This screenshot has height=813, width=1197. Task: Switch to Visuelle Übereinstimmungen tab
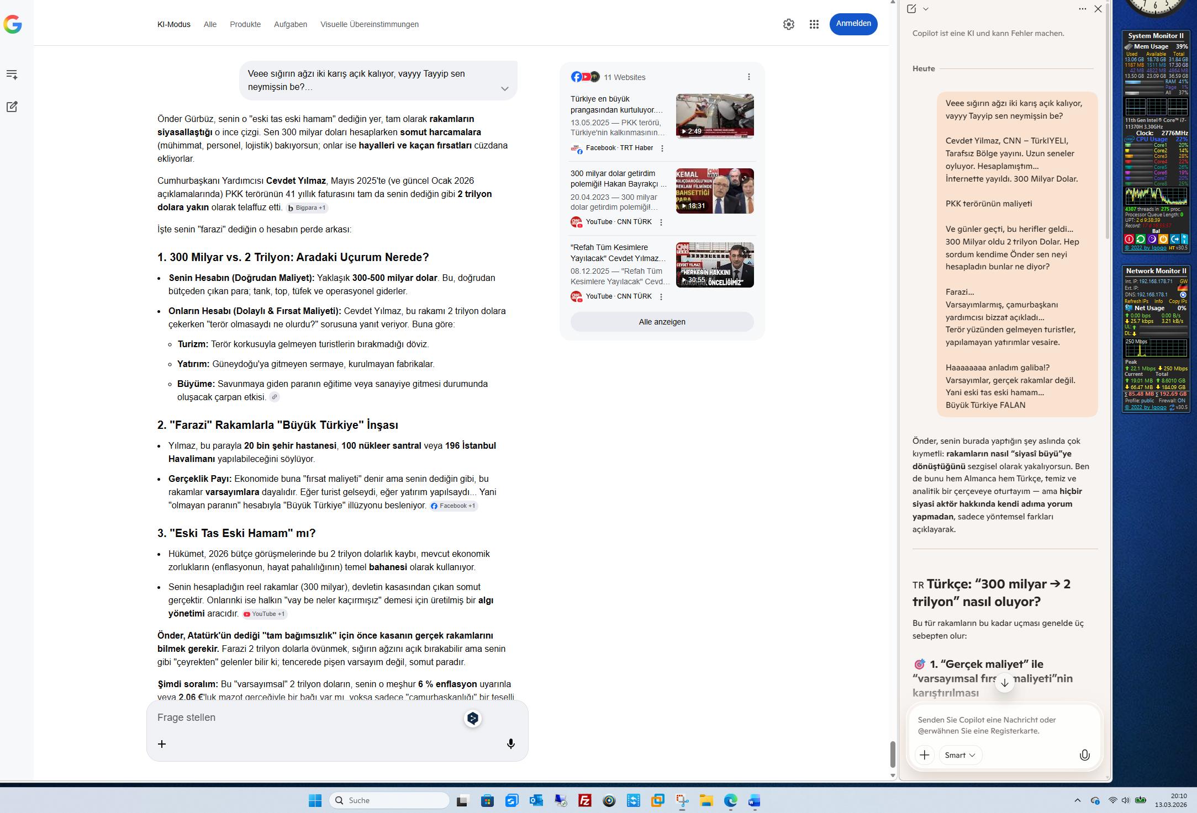click(x=369, y=24)
